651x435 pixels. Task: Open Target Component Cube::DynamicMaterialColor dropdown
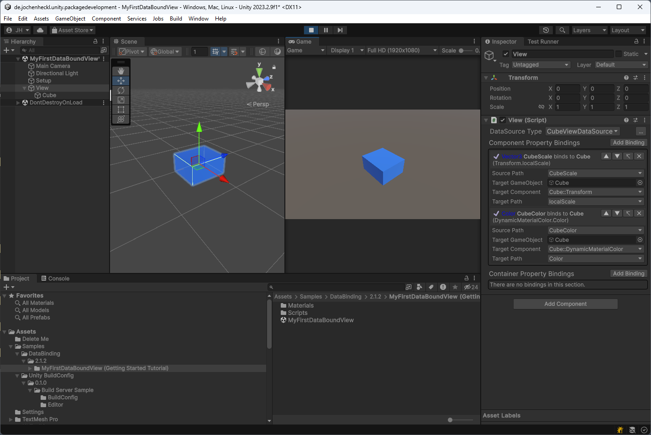pyautogui.click(x=596, y=249)
